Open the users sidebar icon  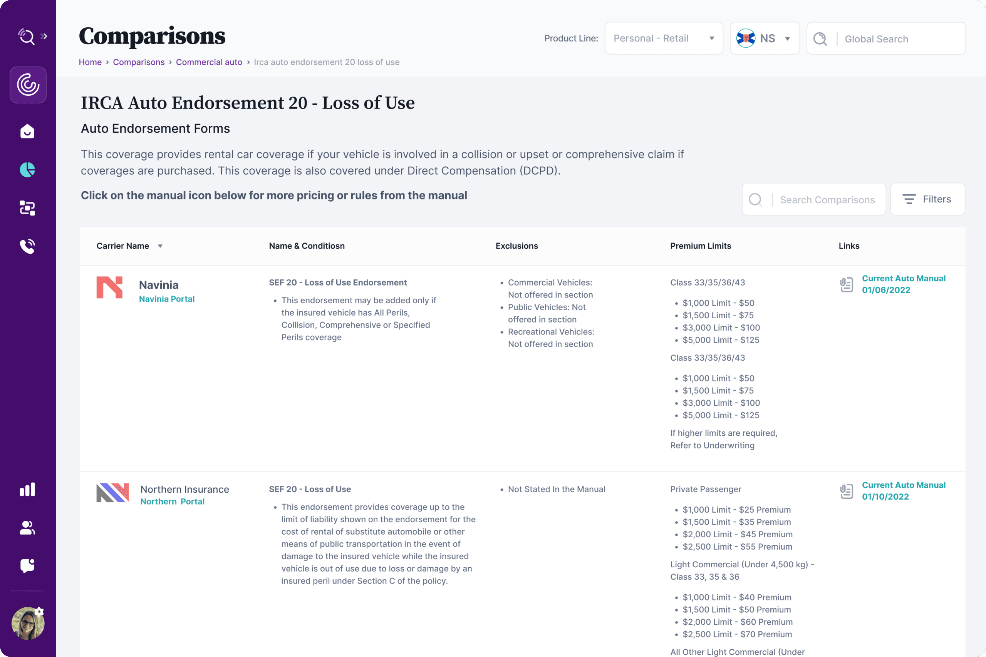27,528
